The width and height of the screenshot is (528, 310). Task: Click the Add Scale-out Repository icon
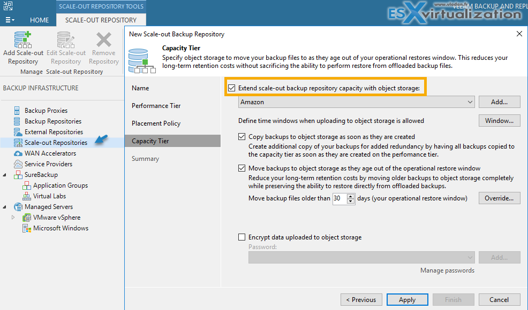point(23,40)
